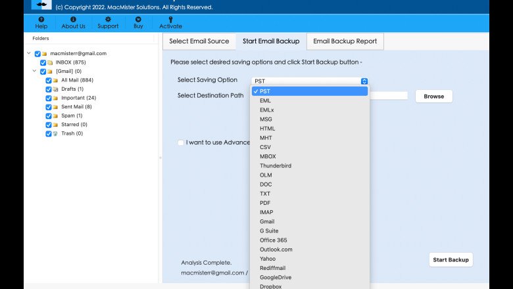
Task: Toggle the Trash (0) checkbox
Action: pyautogui.click(x=49, y=133)
